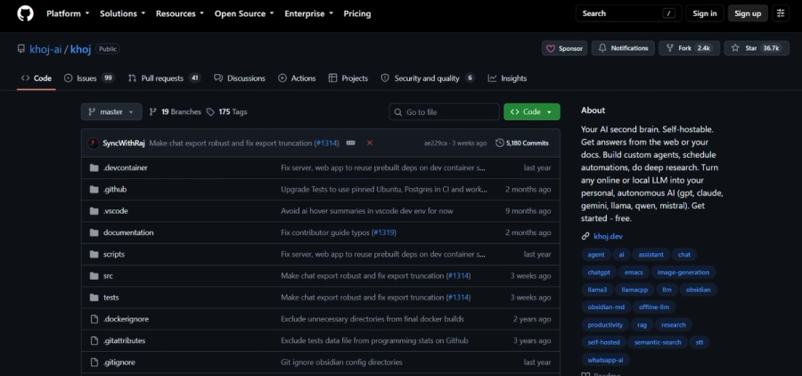Open the Platform menu

point(68,14)
